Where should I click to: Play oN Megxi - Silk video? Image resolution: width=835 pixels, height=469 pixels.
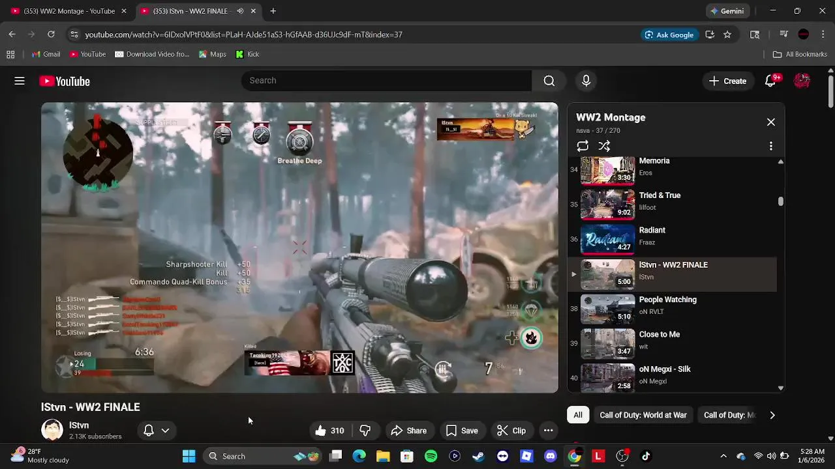point(672,377)
